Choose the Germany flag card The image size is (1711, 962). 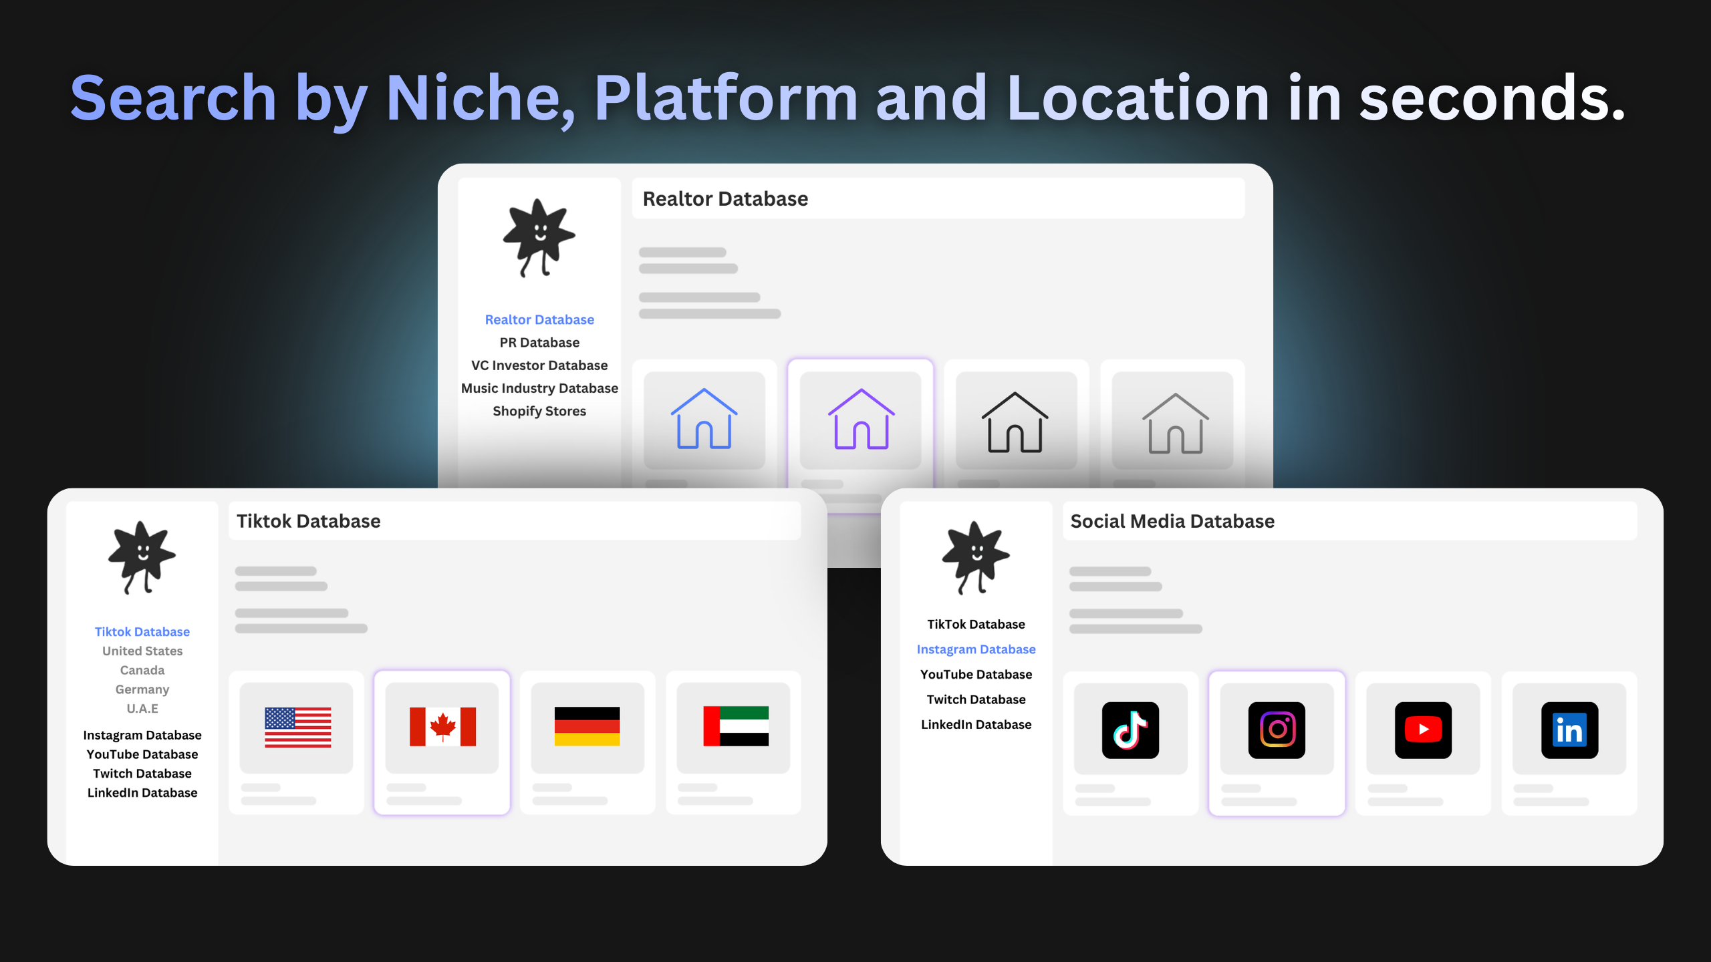tap(587, 727)
